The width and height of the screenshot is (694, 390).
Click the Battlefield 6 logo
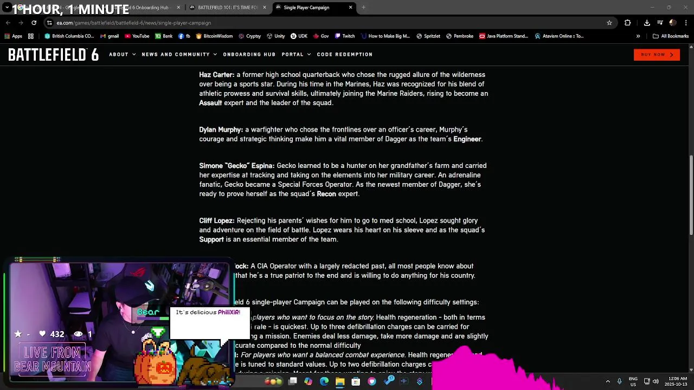53,55
